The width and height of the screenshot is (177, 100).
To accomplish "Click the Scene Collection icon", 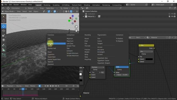I will coord(83,11).
